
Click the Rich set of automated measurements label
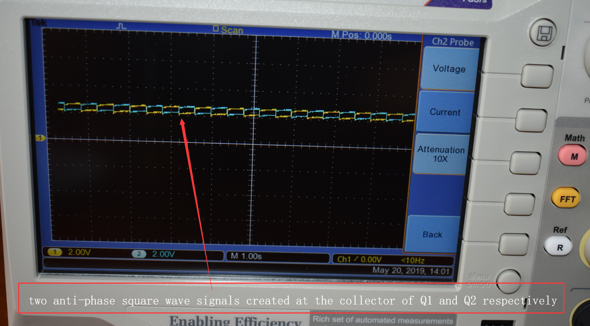click(x=383, y=320)
